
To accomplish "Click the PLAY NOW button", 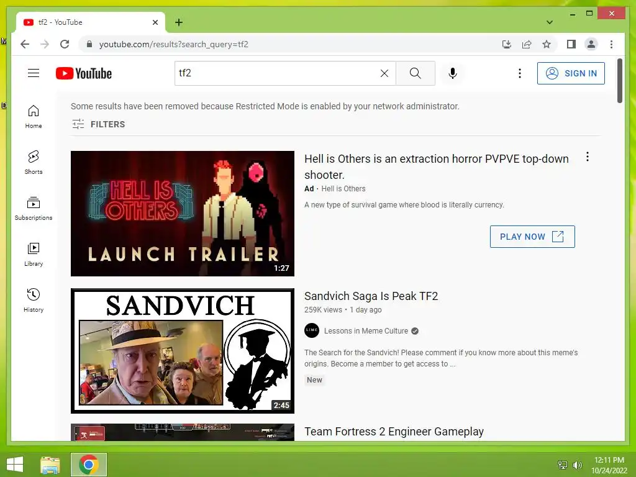I will coord(532,237).
